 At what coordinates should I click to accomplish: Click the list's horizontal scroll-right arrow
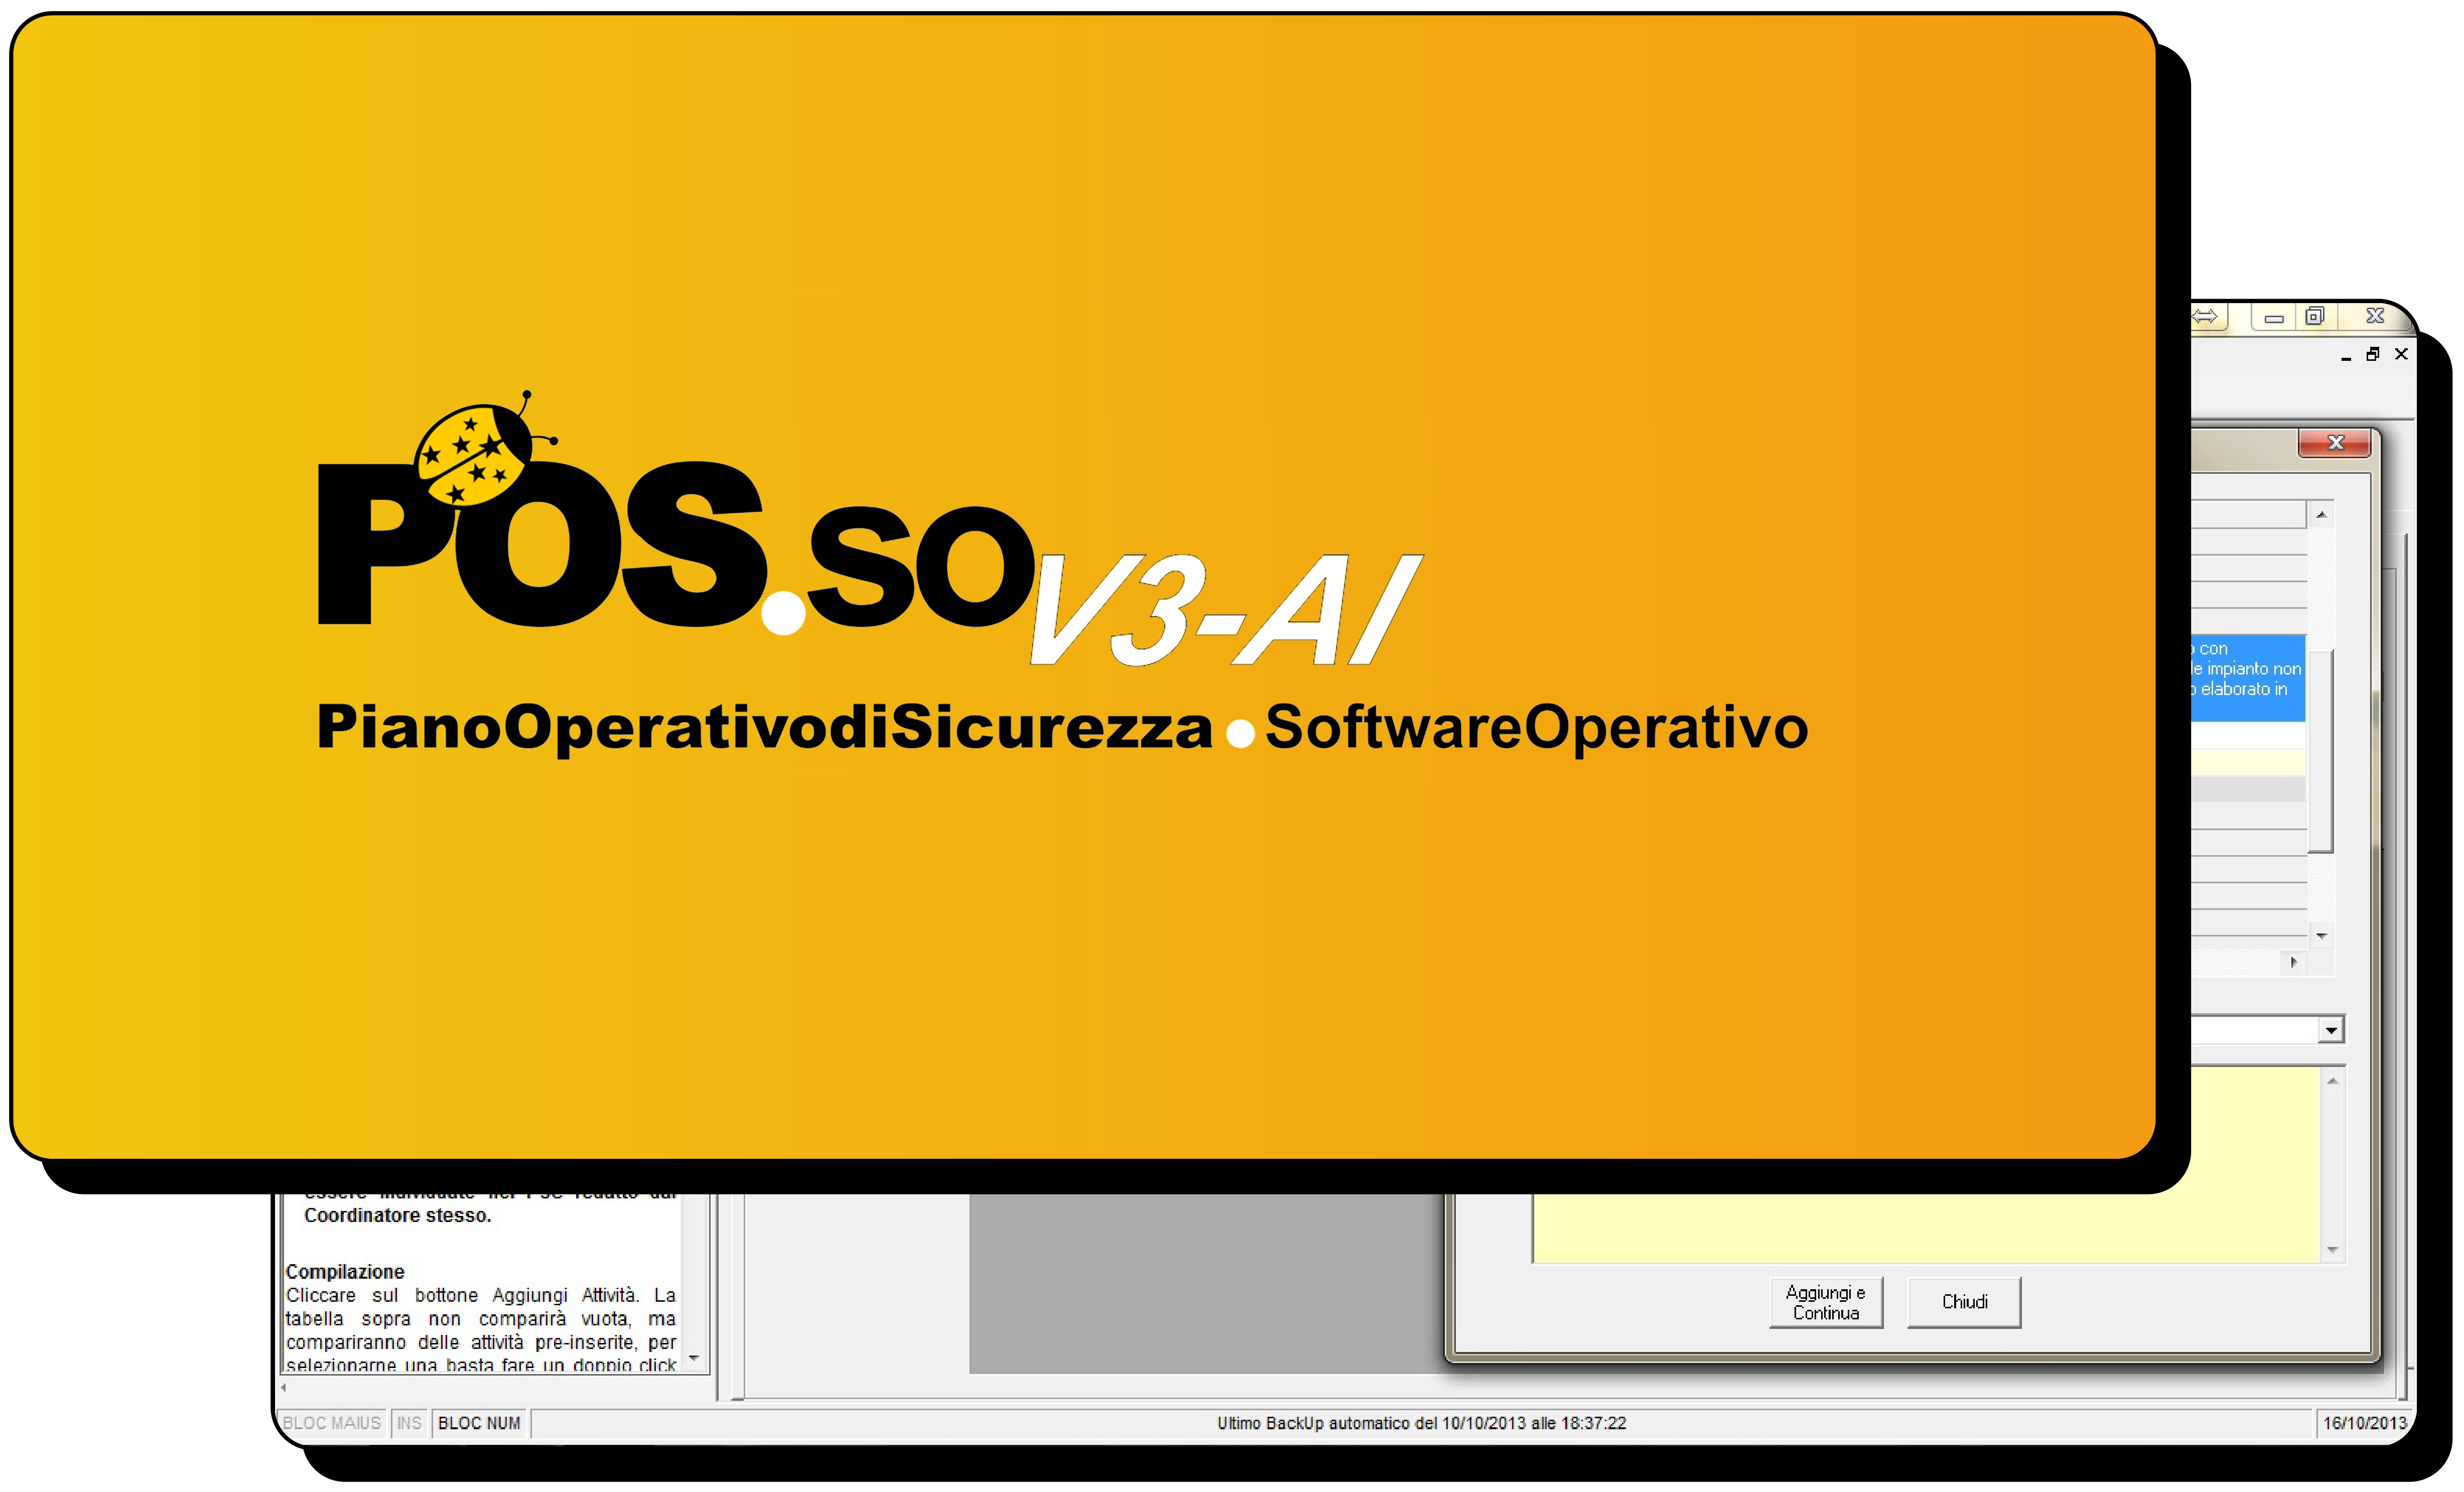2294,962
